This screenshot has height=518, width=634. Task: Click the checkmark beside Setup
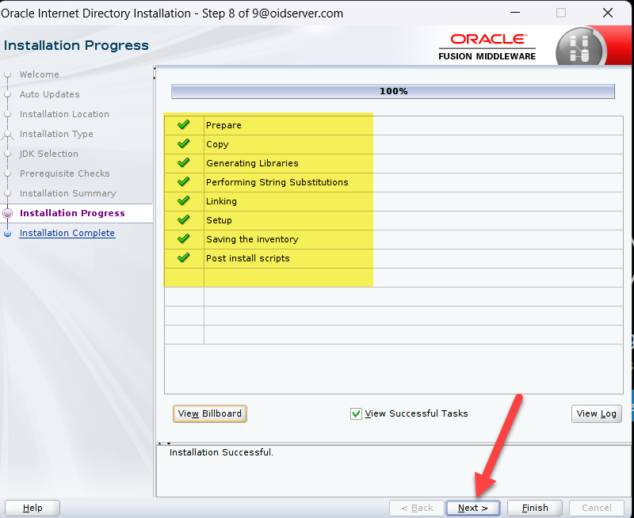[184, 220]
